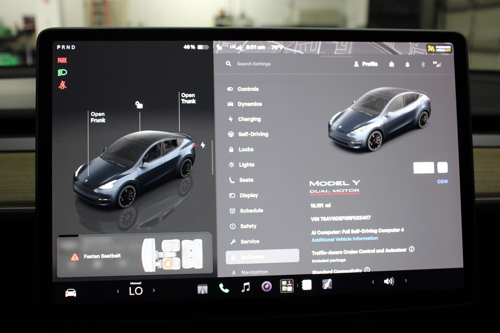Tap the seat occupancy diagram

(x=172, y=254)
